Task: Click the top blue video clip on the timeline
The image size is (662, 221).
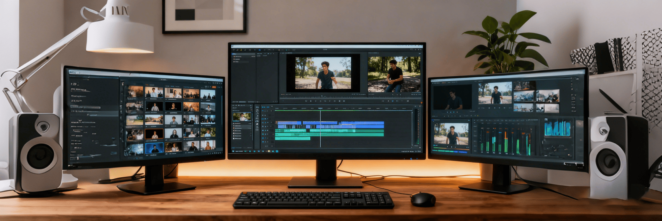Action: click(289, 123)
